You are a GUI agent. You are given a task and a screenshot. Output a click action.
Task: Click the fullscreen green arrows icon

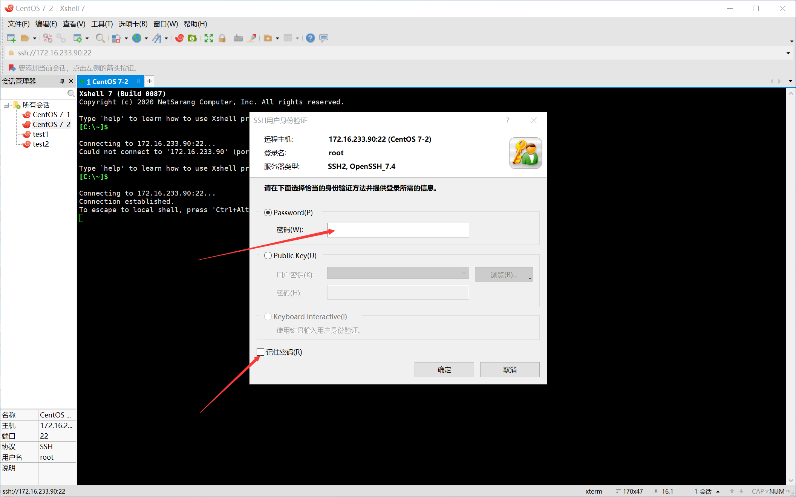[209, 38]
